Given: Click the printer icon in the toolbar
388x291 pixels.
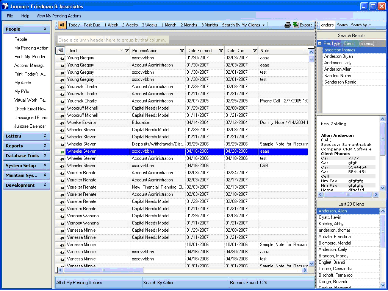Looking at the screenshot, I should 288,25.
